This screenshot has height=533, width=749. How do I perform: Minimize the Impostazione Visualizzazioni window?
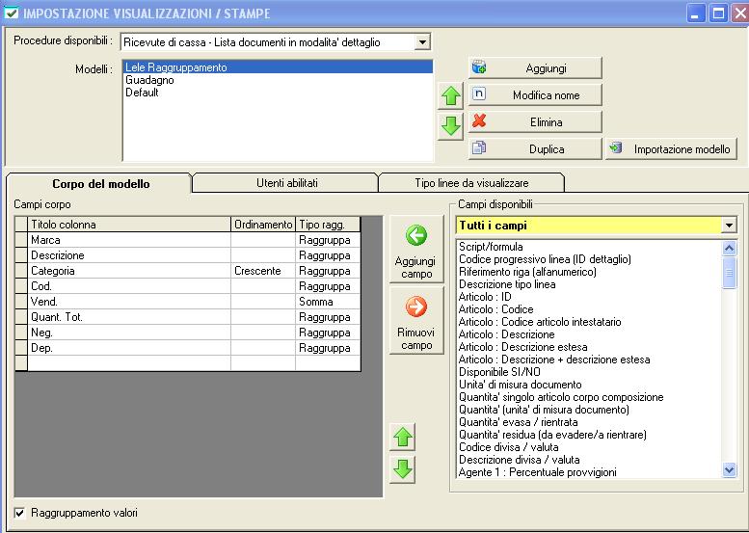[x=696, y=13]
